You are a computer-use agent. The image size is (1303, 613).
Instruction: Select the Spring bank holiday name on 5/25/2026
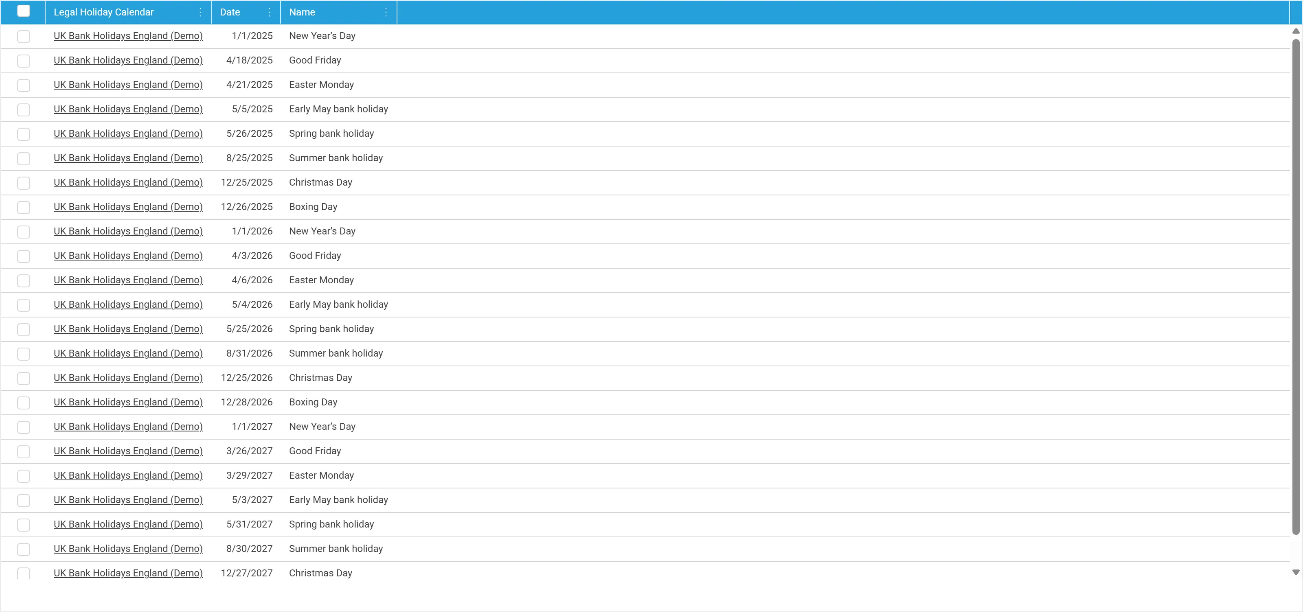[x=331, y=329]
